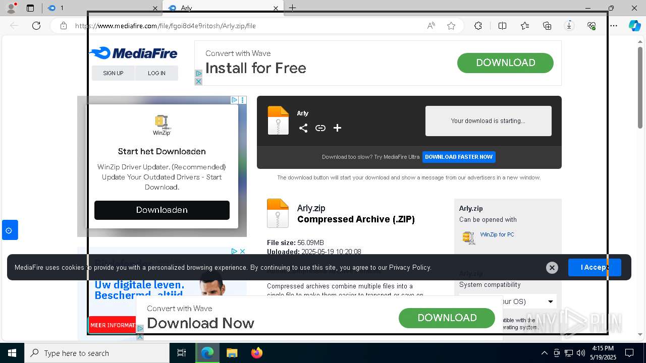The image size is (646, 363).
Task: Open the Copilot icon
Action: click(634, 26)
